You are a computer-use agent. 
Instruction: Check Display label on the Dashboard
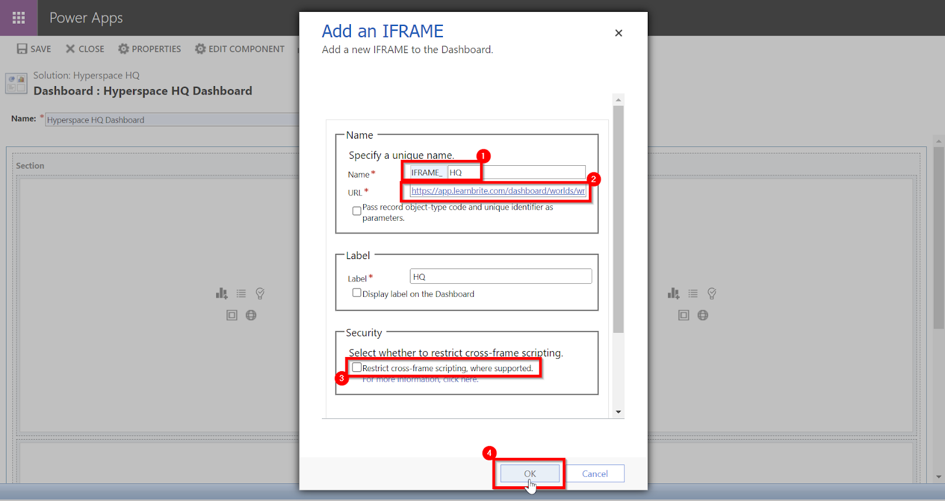click(x=357, y=293)
